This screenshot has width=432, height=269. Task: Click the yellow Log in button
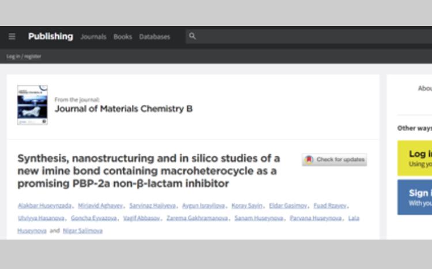click(415, 158)
